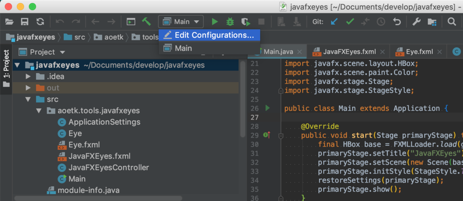Open Project Structure folder icon
The width and height of the screenshot is (463, 201).
pos(432,22)
